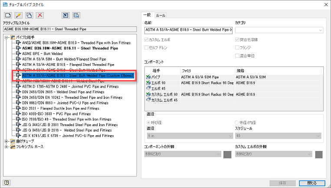Select ASTM A 53/A 53M Butt Welded/Flanged Steel Pipe

(x=64, y=59)
